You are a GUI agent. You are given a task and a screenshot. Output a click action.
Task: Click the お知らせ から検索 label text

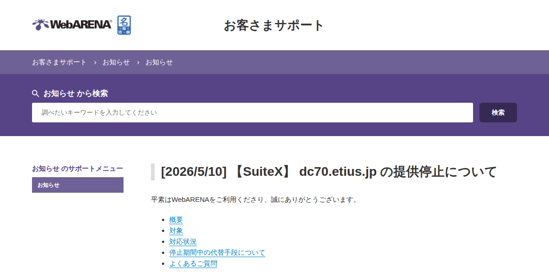[x=75, y=94]
